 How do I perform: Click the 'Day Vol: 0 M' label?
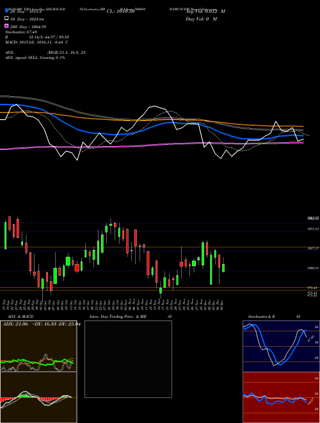(201, 19)
